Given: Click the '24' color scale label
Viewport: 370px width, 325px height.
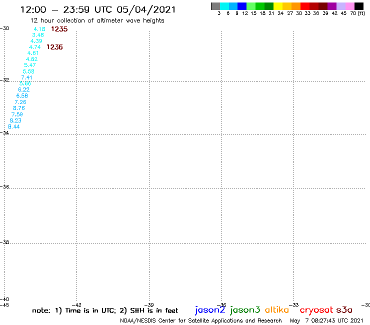Looking at the screenshot, I should coord(280,13).
